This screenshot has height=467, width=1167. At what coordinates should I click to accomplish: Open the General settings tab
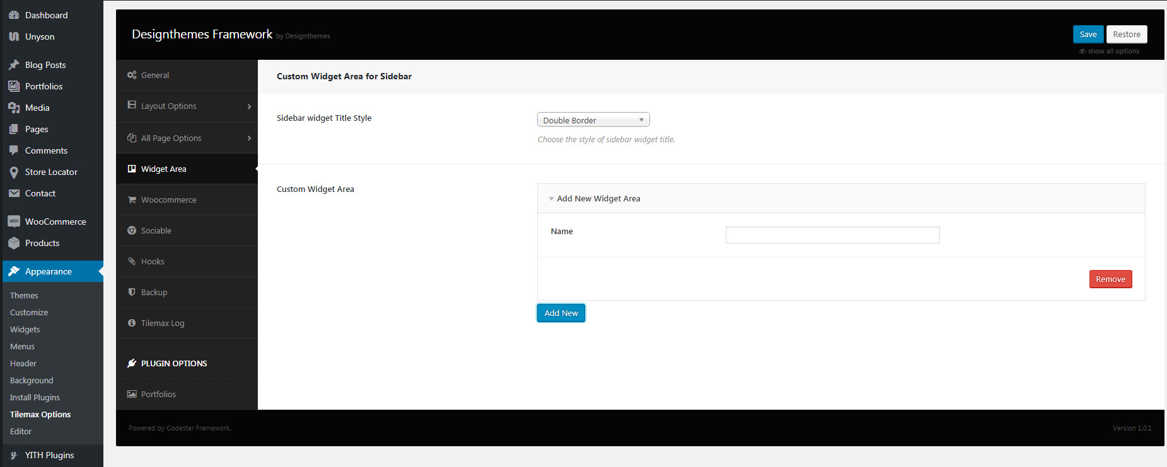coord(187,75)
